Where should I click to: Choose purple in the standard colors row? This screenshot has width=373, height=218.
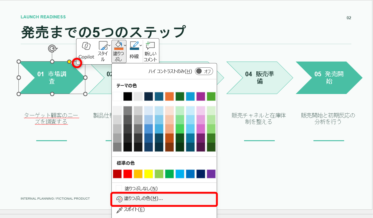click(211, 174)
